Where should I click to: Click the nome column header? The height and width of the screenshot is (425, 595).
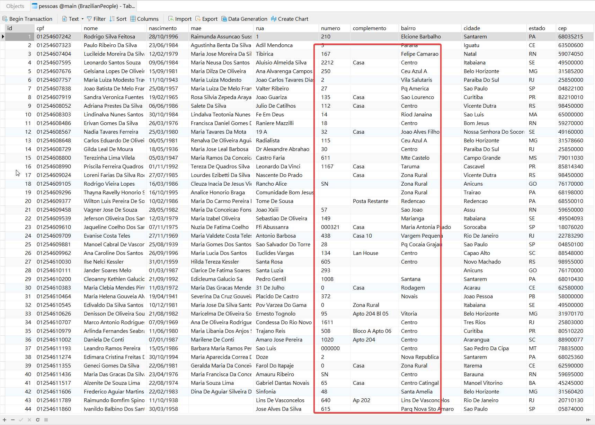point(114,28)
